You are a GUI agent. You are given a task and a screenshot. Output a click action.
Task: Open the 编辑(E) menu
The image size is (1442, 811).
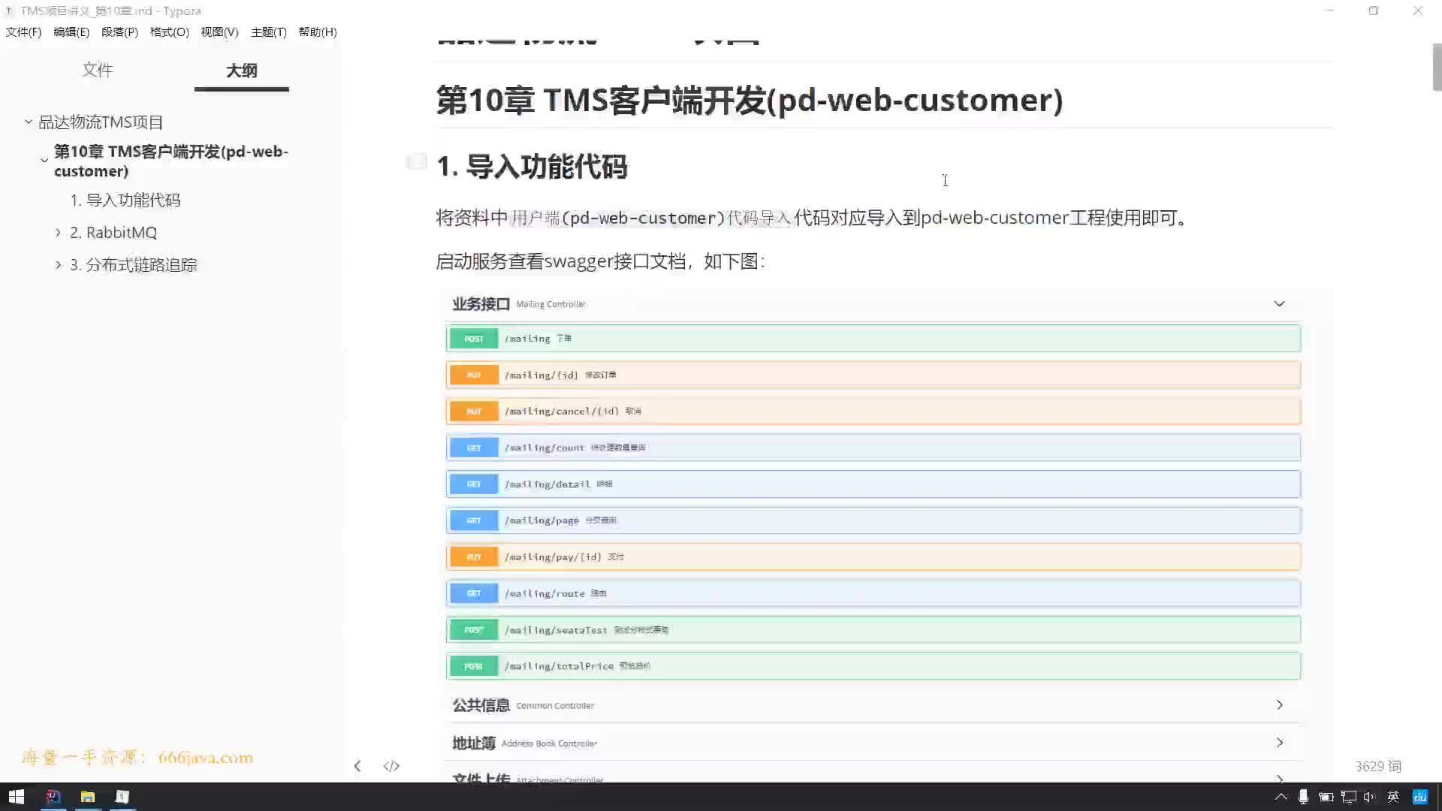(71, 32)
